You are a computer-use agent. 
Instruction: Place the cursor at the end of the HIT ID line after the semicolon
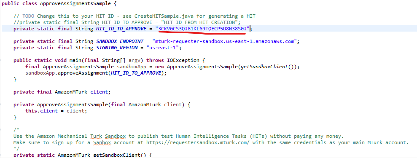point(252,28)
